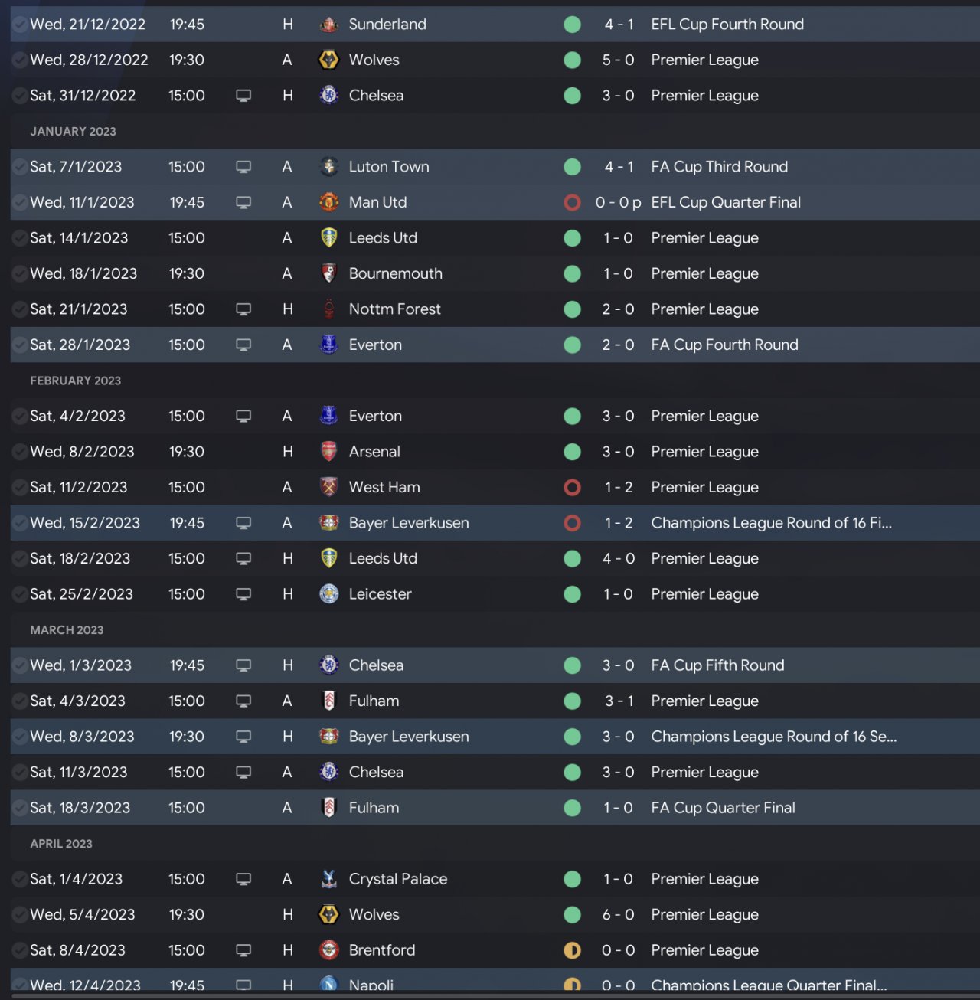This screenshot has height=1000, width=980.
Task: Click the Arsenal club badge
Action: [x=328, y=452]
